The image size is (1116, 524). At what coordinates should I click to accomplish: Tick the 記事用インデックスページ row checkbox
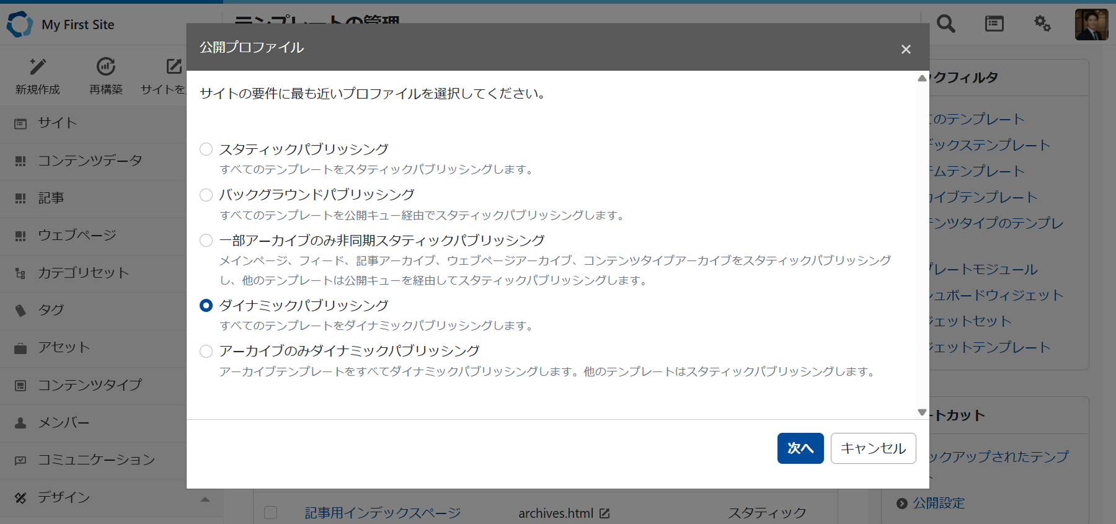[x=271, y=513]
